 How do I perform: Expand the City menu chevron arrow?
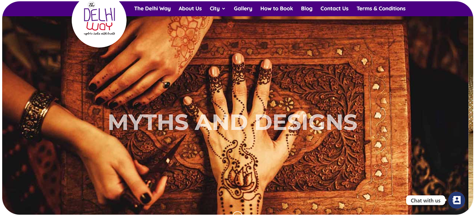(223, 9)
